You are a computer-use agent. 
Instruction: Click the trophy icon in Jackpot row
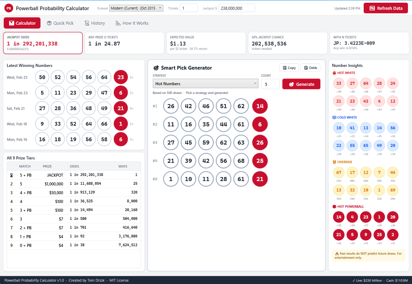point(11,175)
